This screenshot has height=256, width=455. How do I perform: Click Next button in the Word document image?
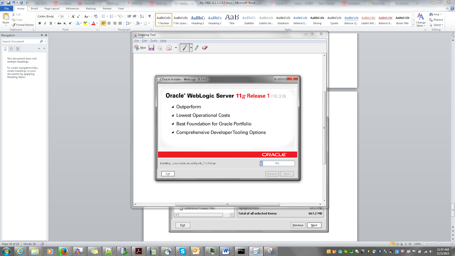(x=314, y=225)
